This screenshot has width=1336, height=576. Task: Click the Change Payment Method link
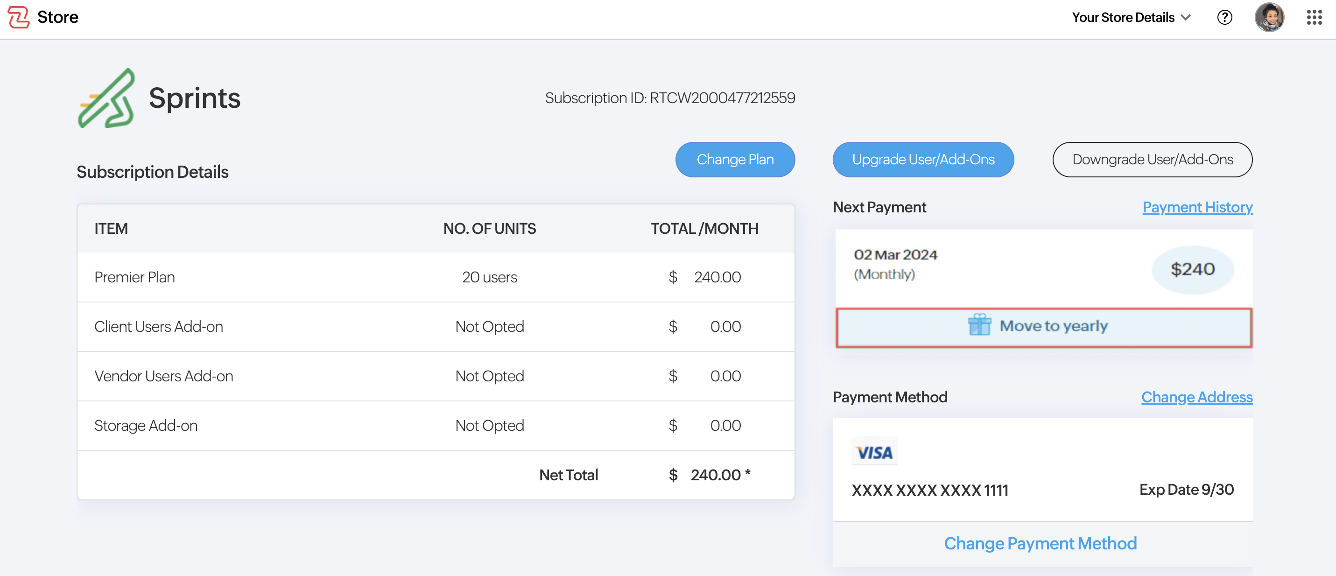pos(1041,543)
